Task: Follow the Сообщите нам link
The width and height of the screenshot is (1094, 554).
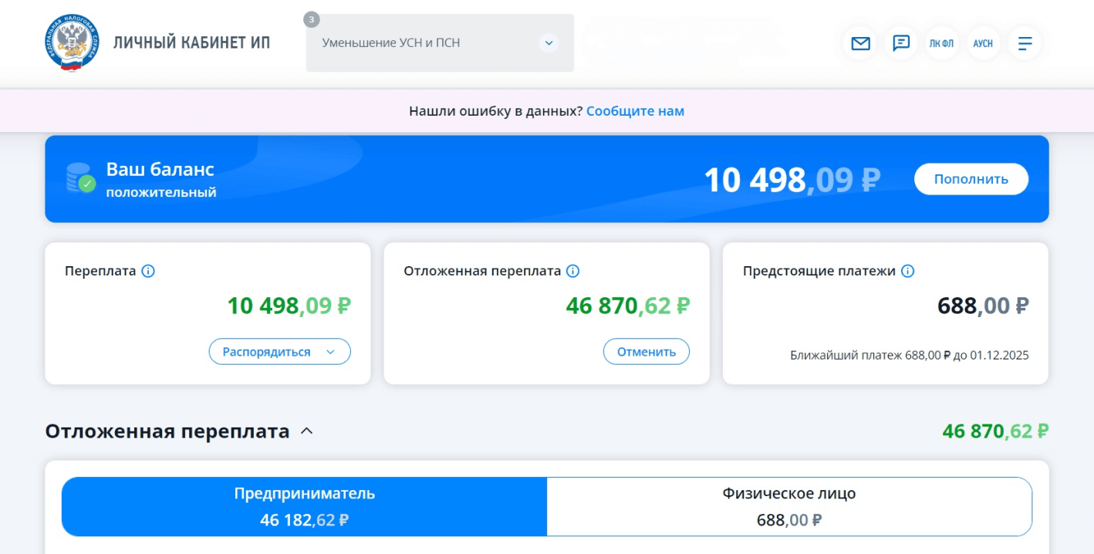Action: click(635, 111)
